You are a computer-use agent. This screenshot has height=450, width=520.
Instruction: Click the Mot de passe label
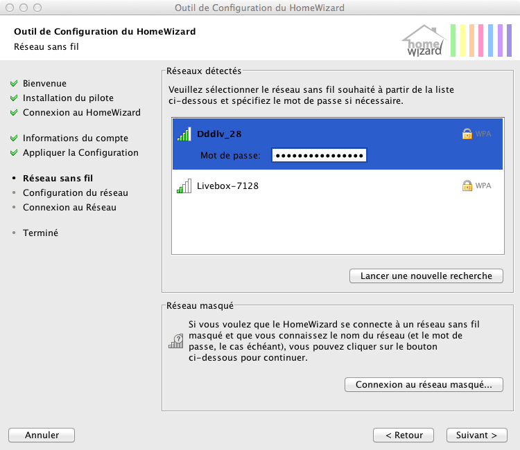tap(230, 156)
